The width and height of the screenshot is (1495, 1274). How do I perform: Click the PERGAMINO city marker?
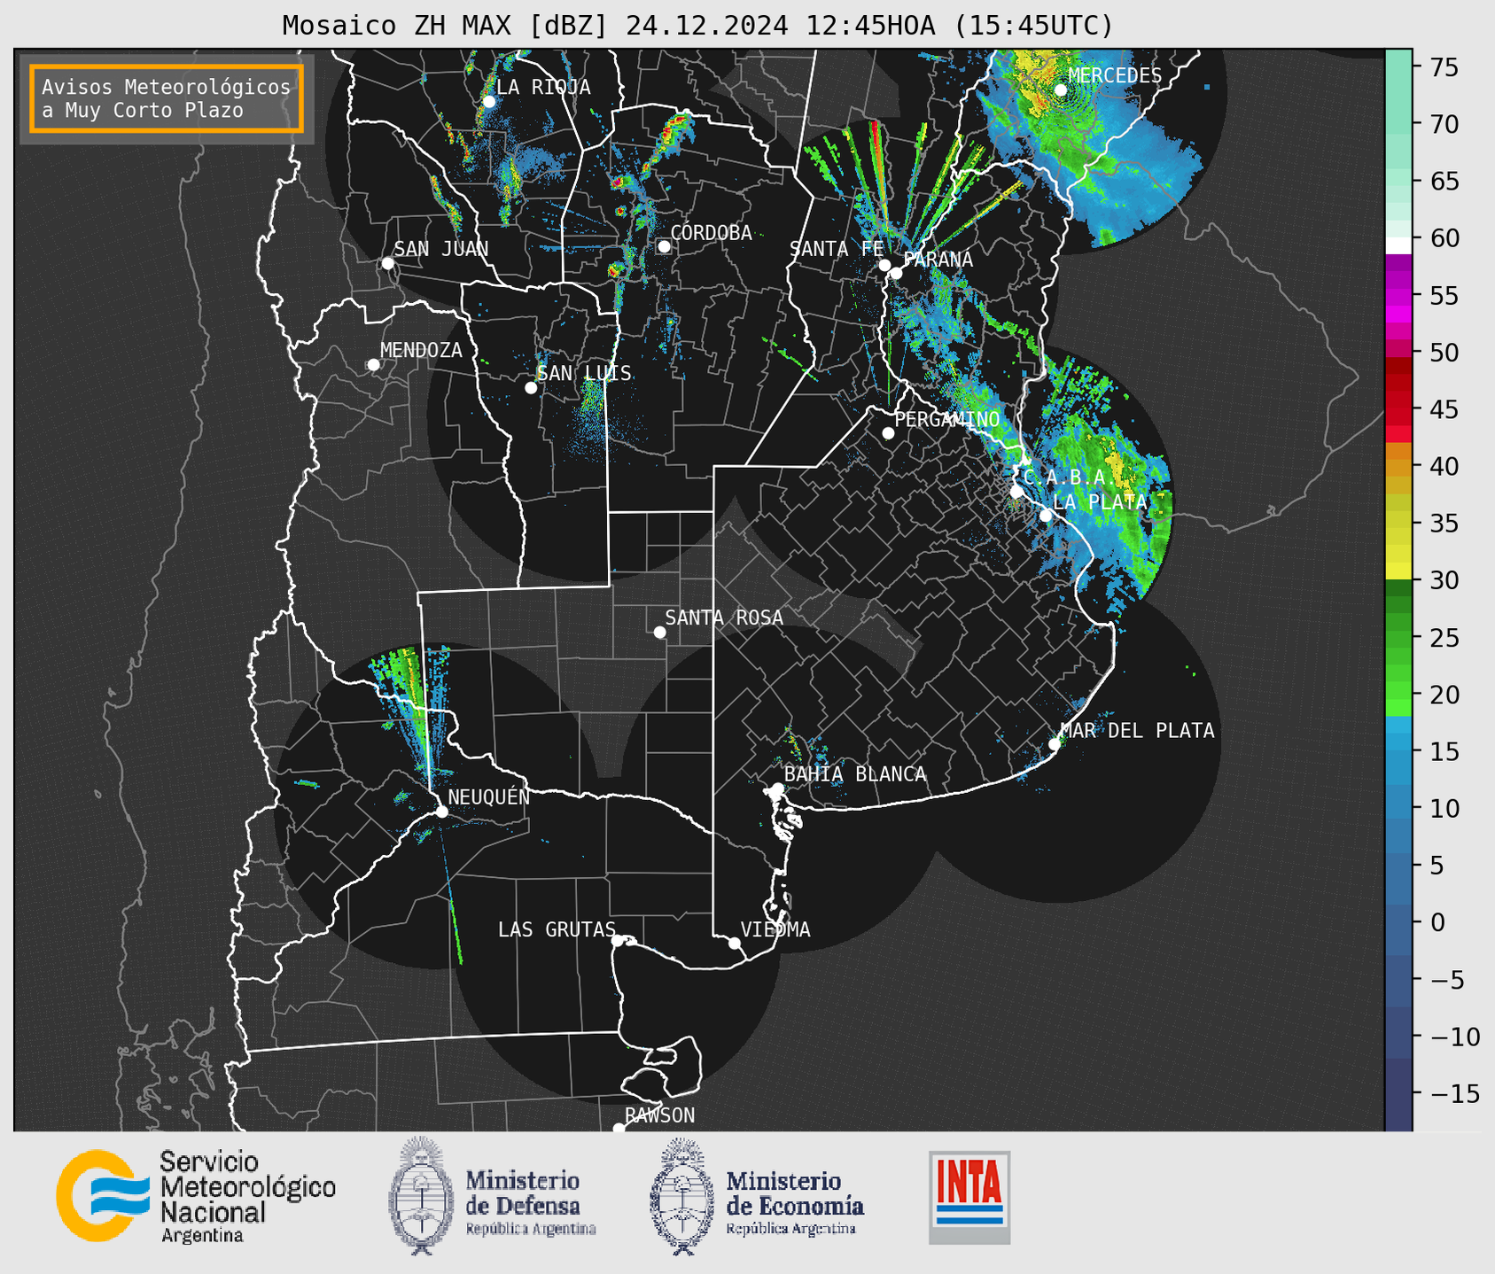coord(888,433)
